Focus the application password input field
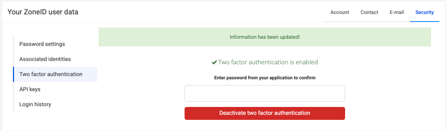The width and height of the screenshot is (446, 131). click(265, 93)
